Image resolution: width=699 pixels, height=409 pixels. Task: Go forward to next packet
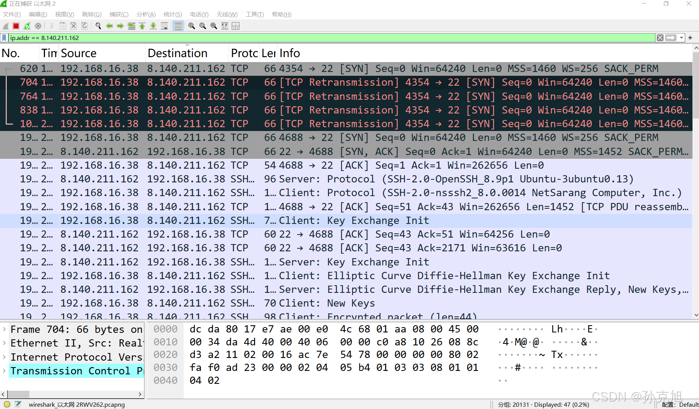120,26
